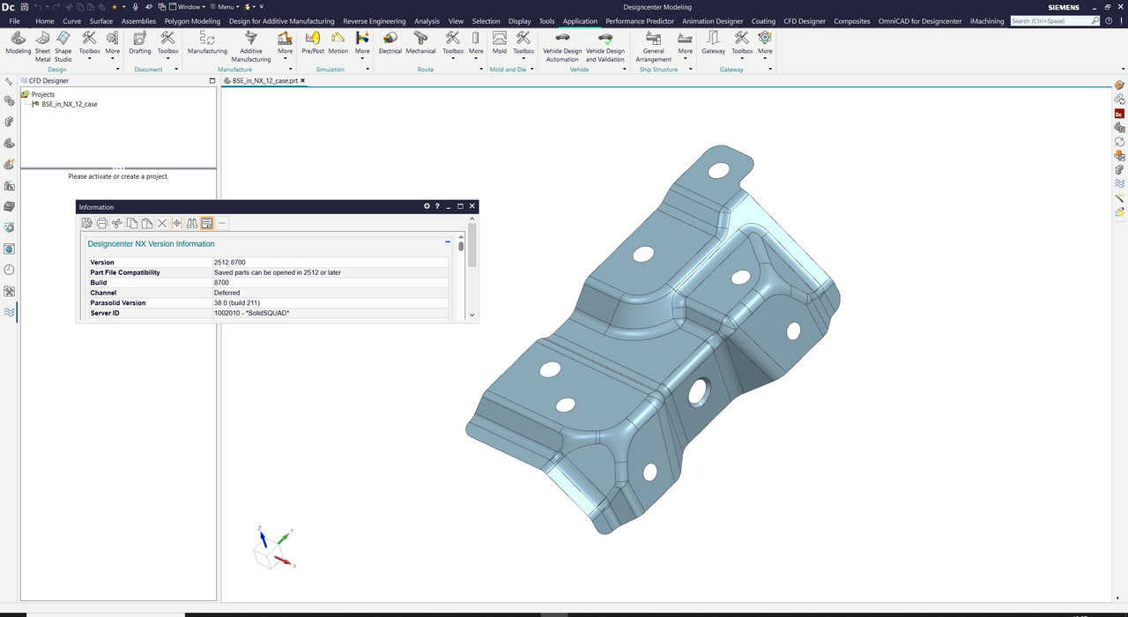Switch to the Home ribbon tab

[44, 21]
